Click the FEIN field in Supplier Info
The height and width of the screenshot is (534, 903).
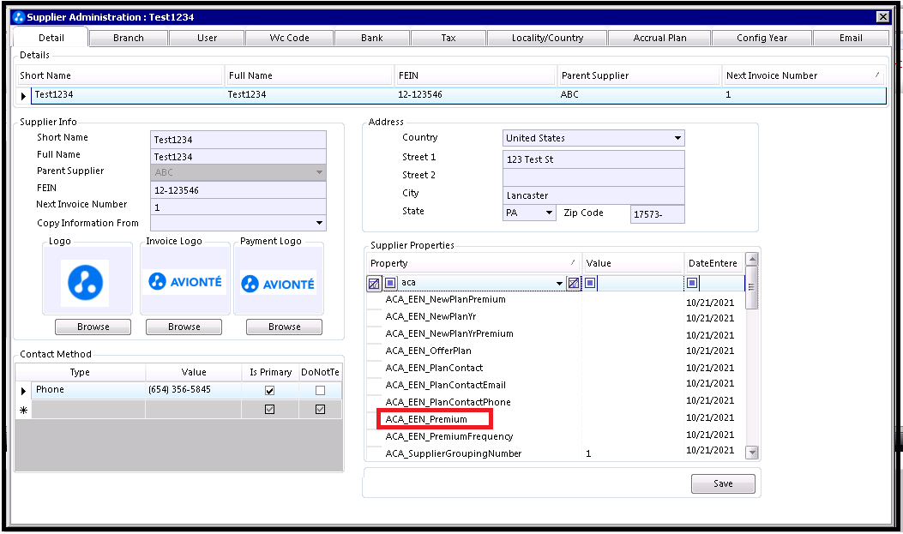coord(238,190)
